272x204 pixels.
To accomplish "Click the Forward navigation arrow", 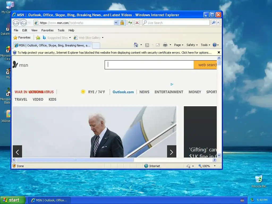I will click(x=24, y=23).
